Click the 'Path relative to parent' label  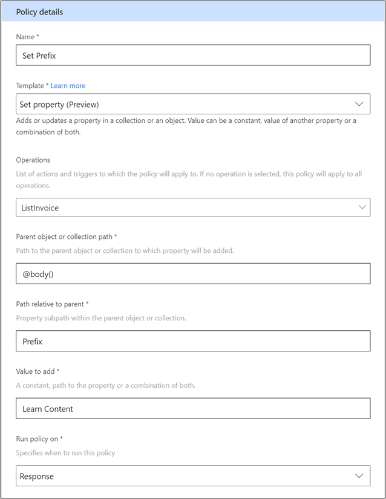[50, 304]
